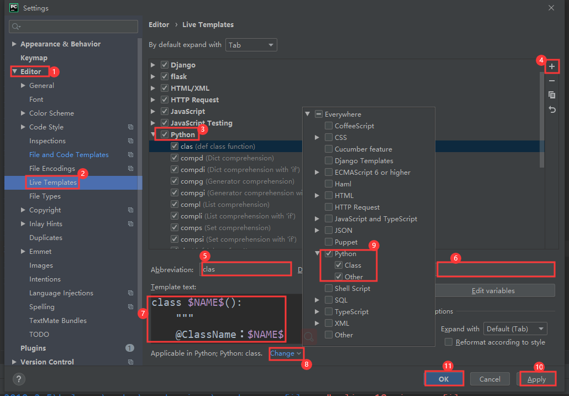
Task: Expand the TypeScript context node
Action: (x=317, y=311)
